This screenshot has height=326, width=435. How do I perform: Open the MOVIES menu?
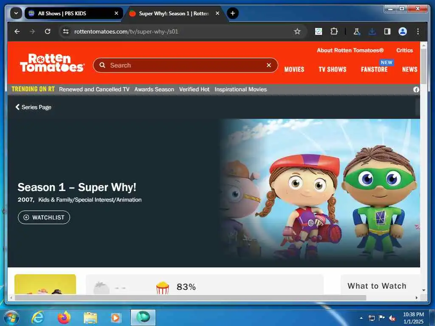pyautogui.click(x=294, y=69)
